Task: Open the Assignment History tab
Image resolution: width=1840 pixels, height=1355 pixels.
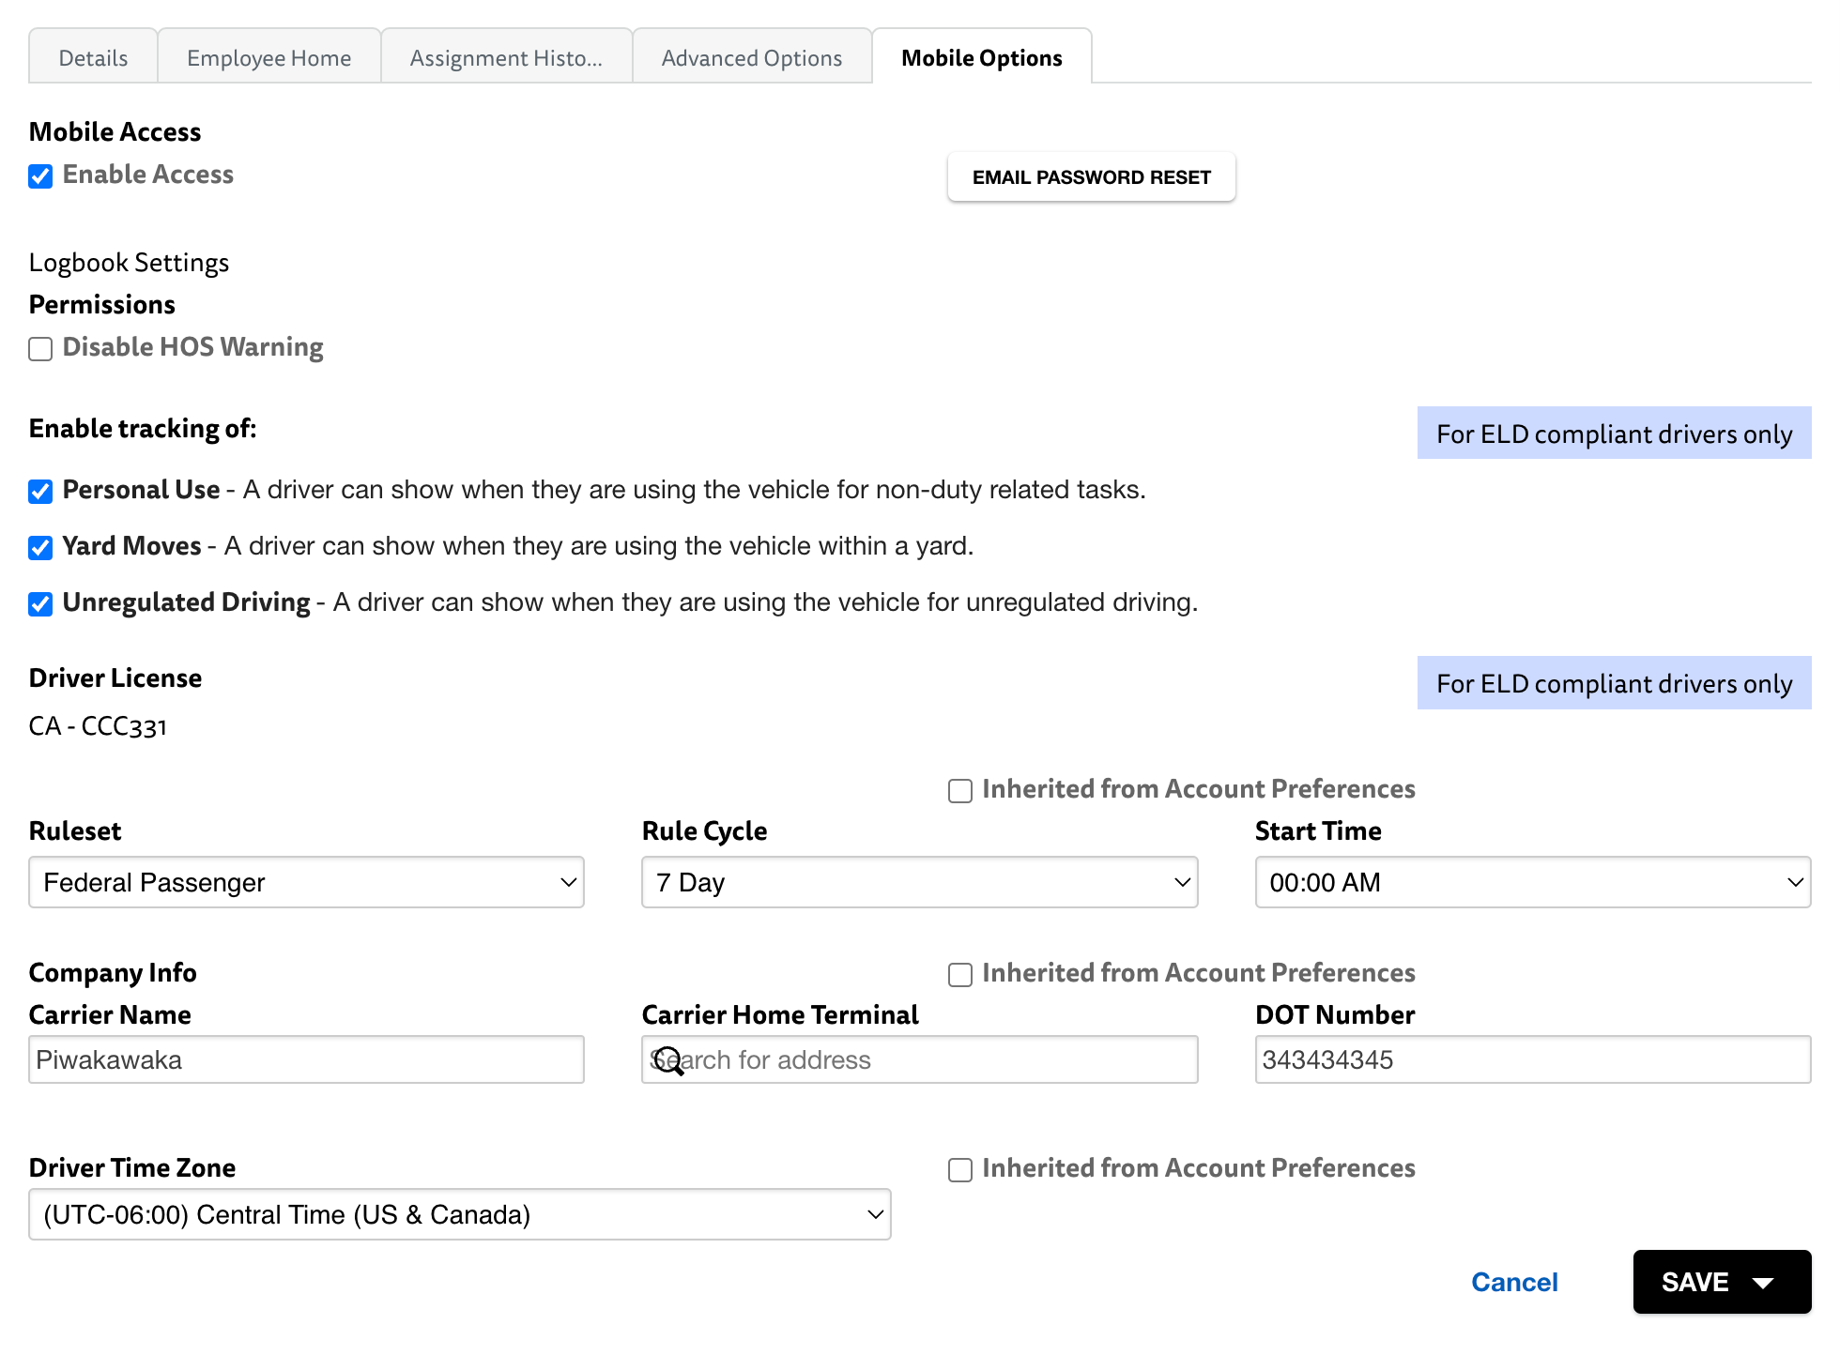Action: 507,57
